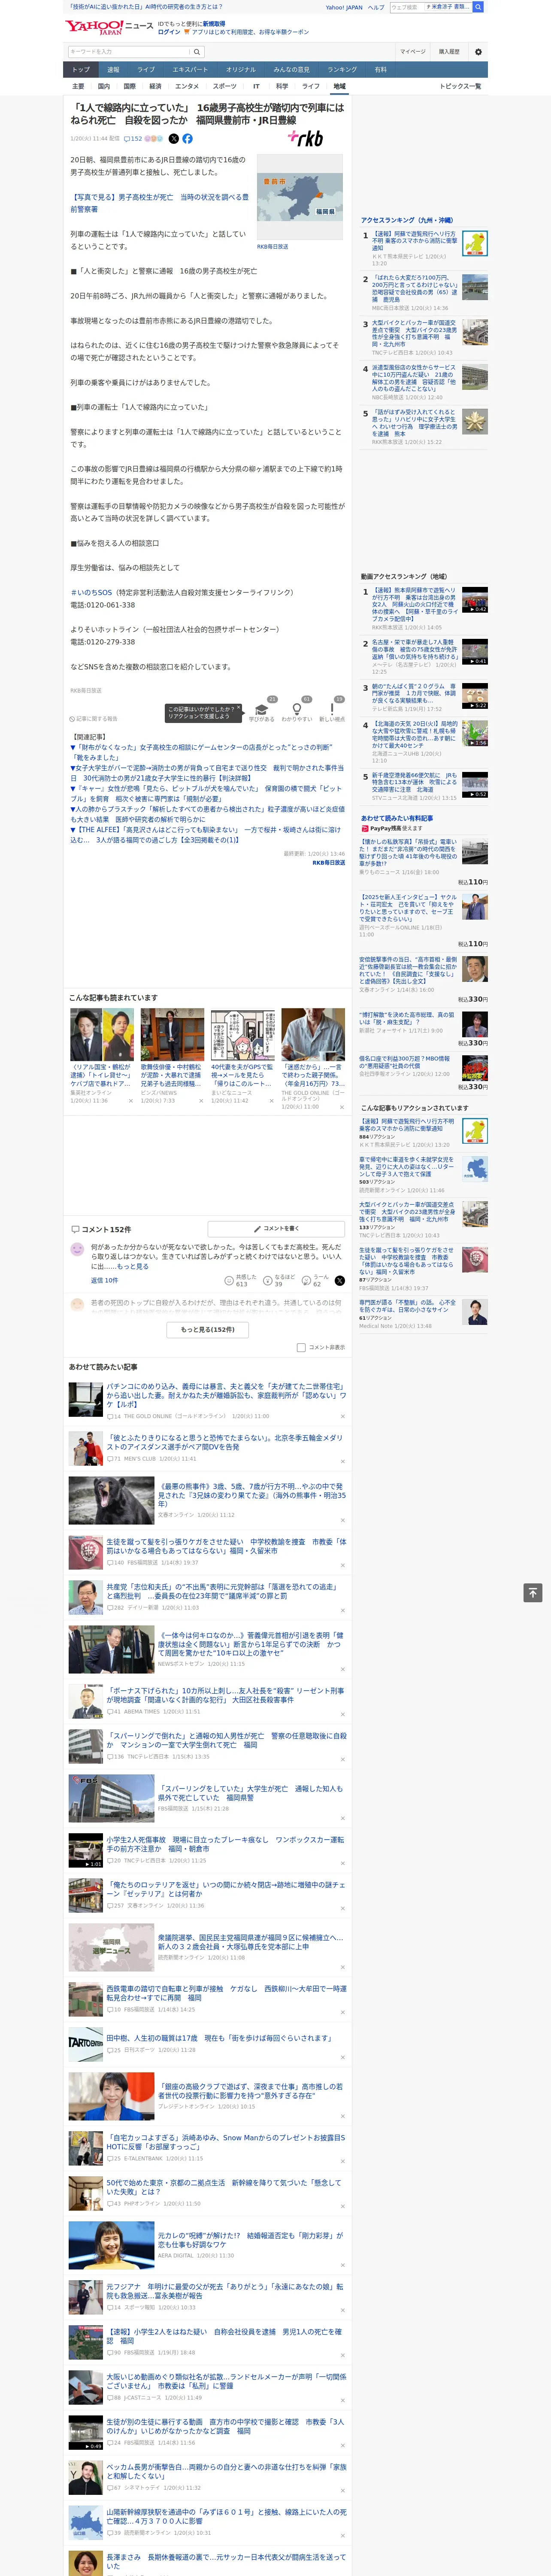The height and width of the screenshot is (2576, 551).
Task: Switch to the 速報 tab
Action: click(x=113, y=70)
